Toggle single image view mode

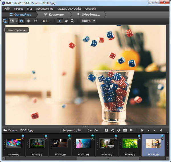pos(5,21)
